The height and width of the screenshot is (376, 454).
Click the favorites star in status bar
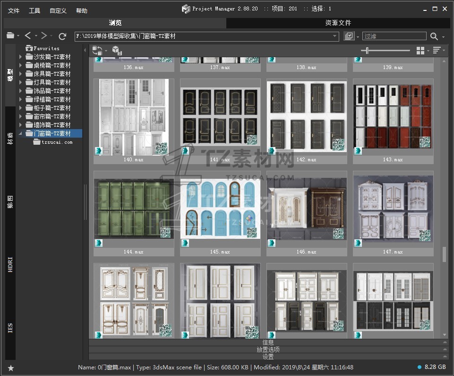[x=11, y=367]
